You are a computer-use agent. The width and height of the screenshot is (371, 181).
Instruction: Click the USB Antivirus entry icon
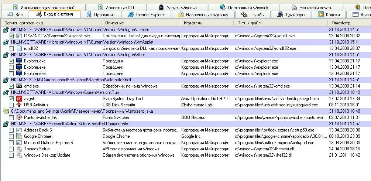[x=19, y=105]
